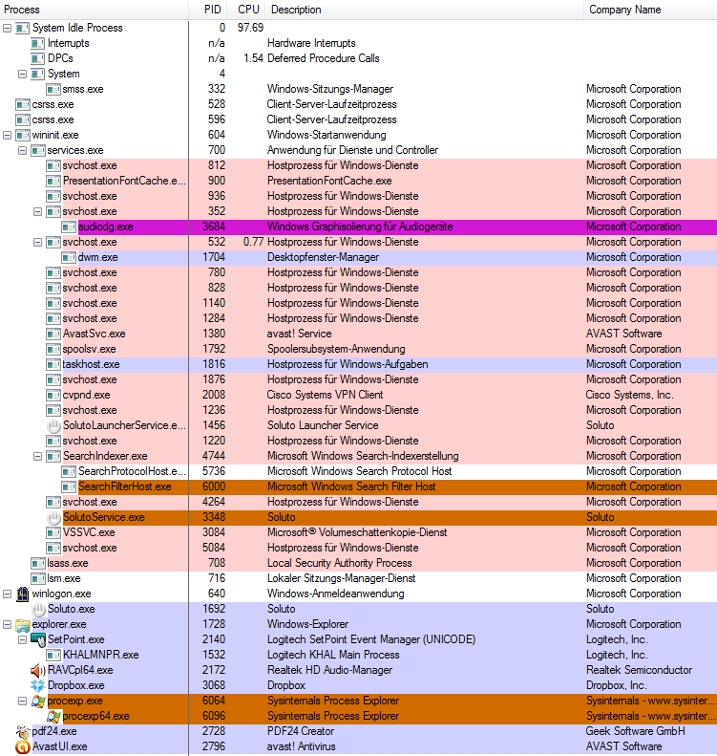Click the SolutoLauncherService icon
Image resolution: width=717 pixels, height=756 pixels.
pos(53,425)
